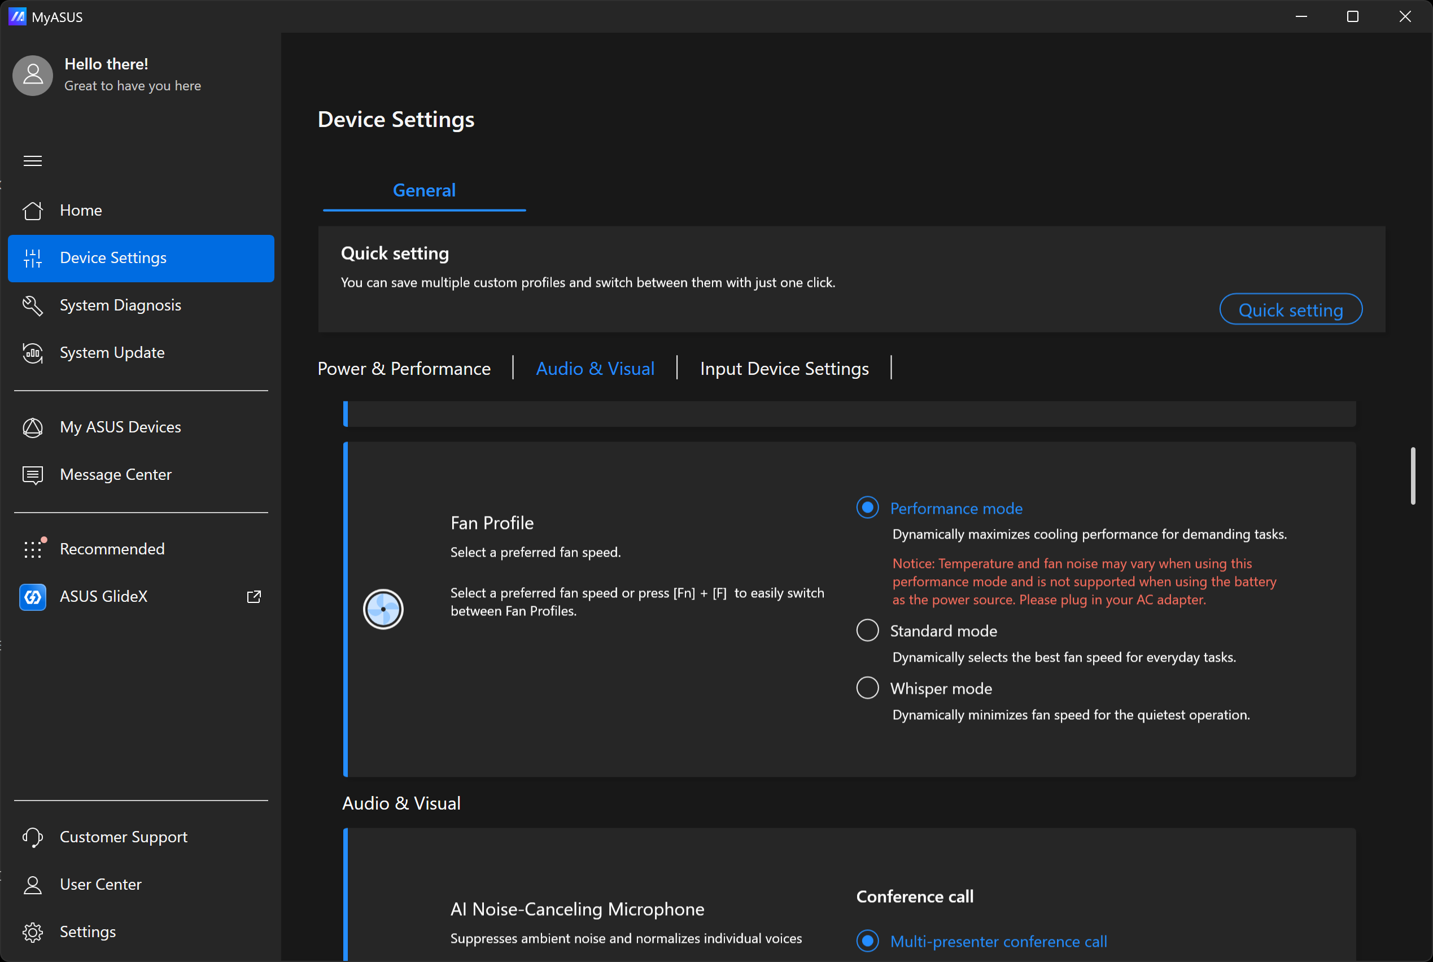Open Recommended page
This screenshot has height=962, width=1433.
[141, 549]
